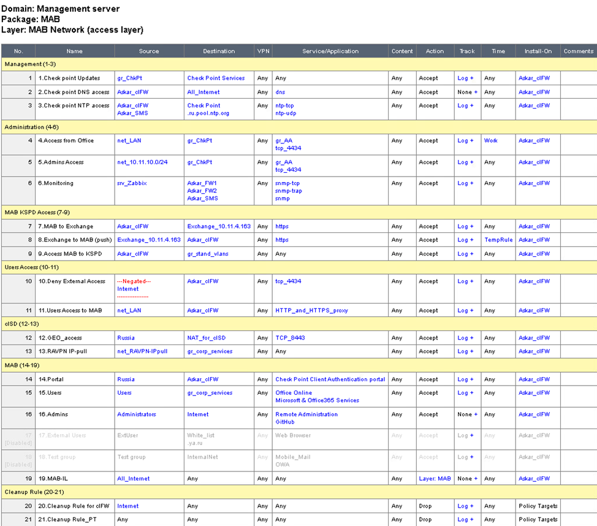The image size is (597, 526).
Task: Click the Install-On column header
Action: (538, 51)
